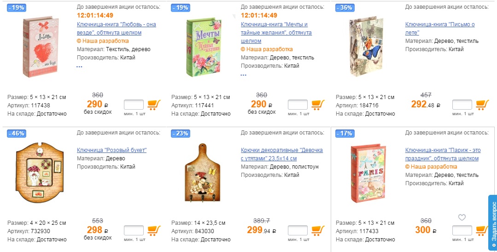Click quantity field for "Розовый букет" key holder
497x252 pixels.
(134, 230)
